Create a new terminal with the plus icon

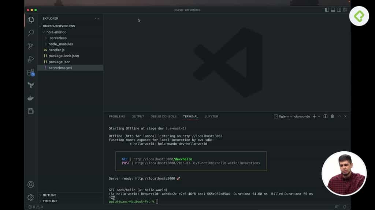(x=314, y=116)
